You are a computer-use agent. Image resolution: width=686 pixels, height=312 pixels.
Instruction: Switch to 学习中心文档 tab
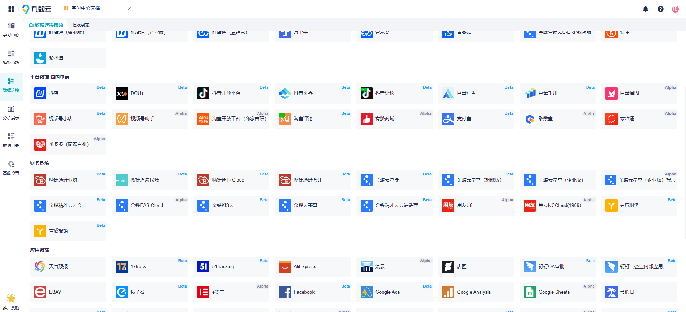pos(86,8)
